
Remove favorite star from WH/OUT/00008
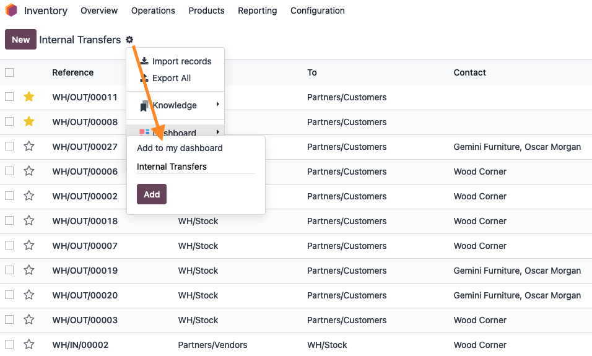(29, 121)
